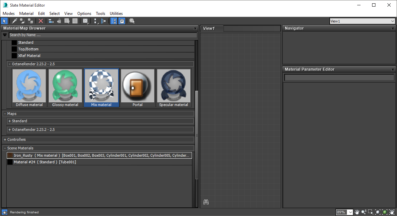Click Lay Out All vertical icon
The height and width of the screenshot is (216, 397).
96,21
